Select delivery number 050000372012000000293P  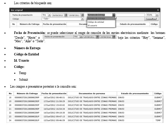[x=27, y=105]
